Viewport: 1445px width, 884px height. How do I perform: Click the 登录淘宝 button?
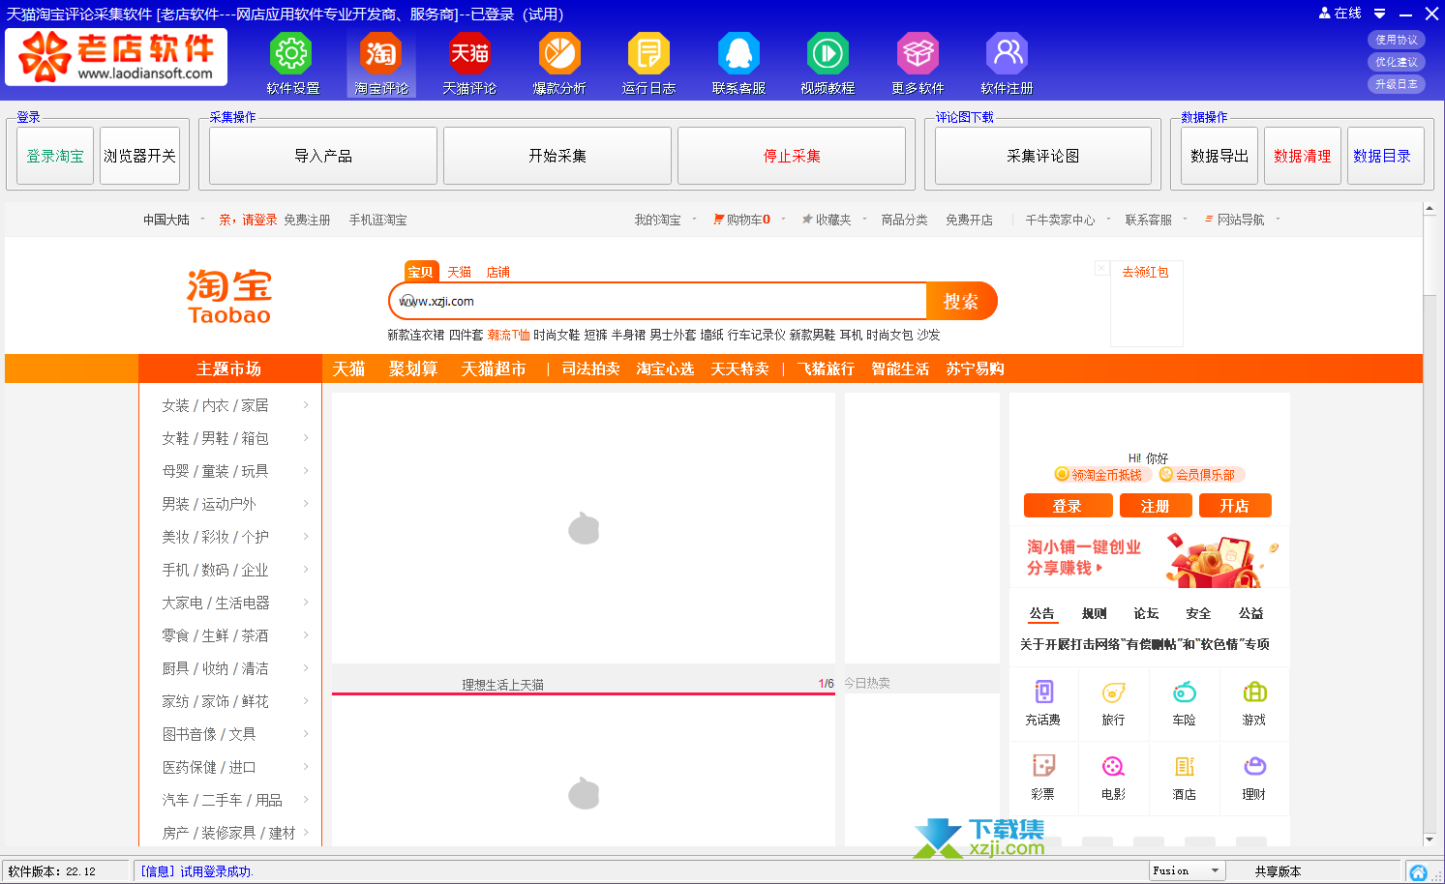click(55, 156)
